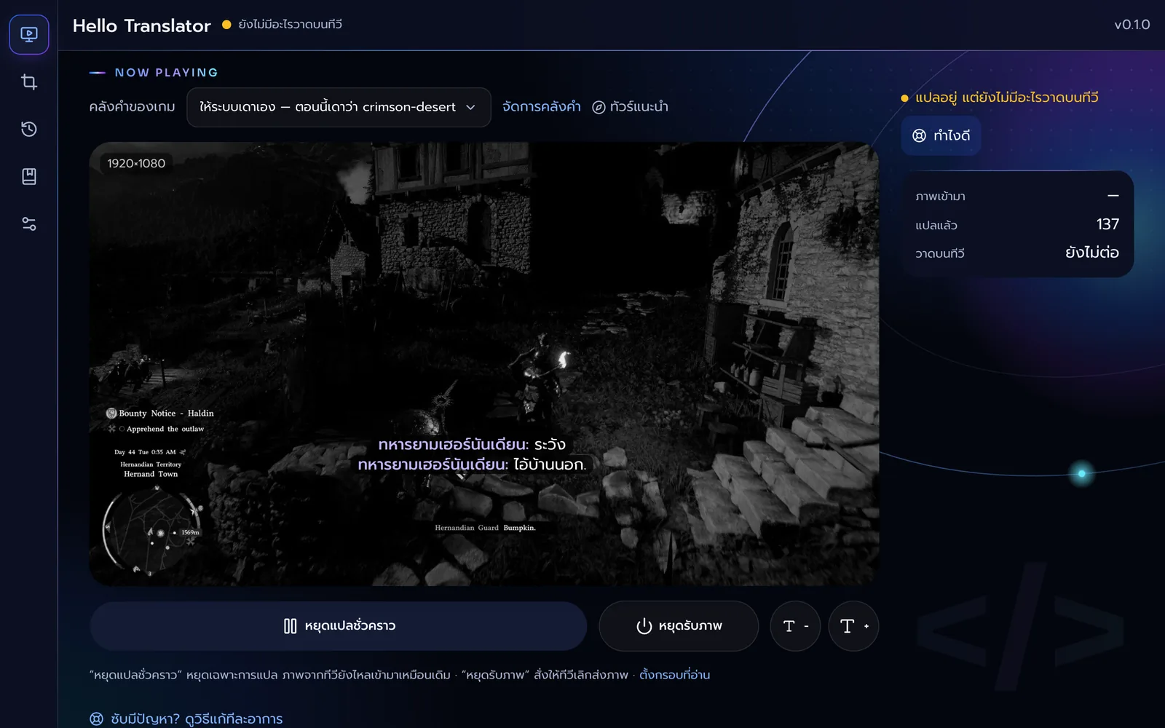The width and height of the screenshot is (1165, 728).
Task: Click the จัดการคลังคำ link
Action: [542, 107]
